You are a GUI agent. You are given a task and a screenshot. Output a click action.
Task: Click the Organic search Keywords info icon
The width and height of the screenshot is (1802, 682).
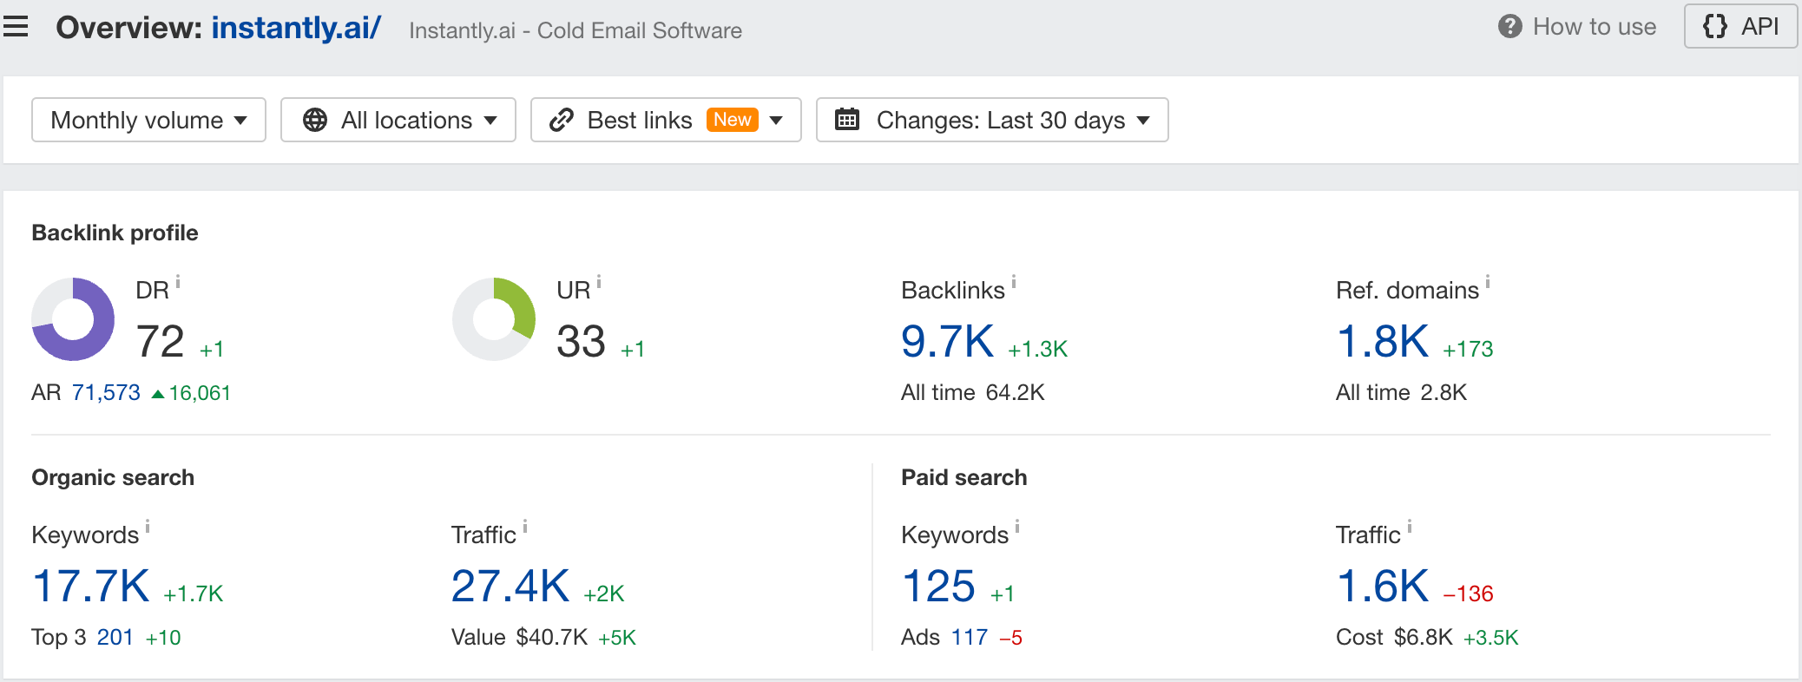coord(148,526)
